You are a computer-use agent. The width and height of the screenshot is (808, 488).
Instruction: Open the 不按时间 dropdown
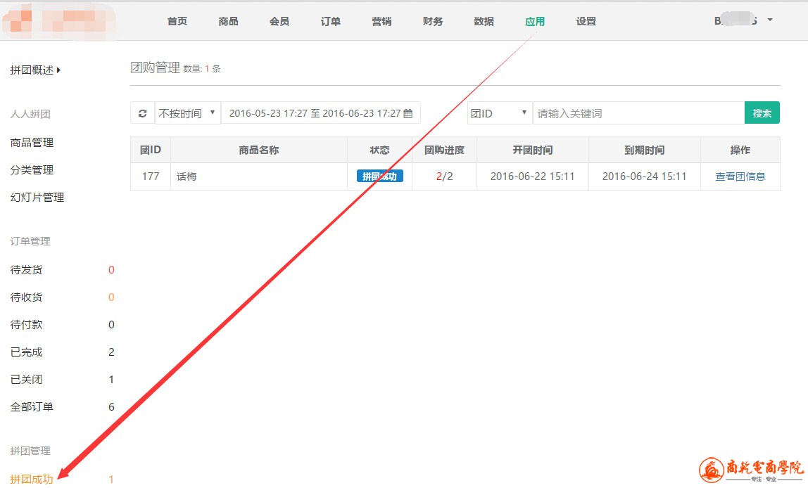[187, 113]
